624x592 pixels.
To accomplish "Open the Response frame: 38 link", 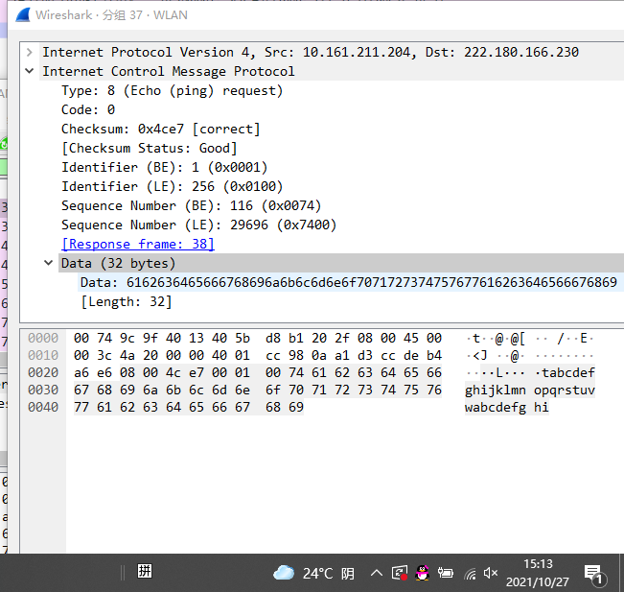I will pyautogui.click(x=138, y=244).
